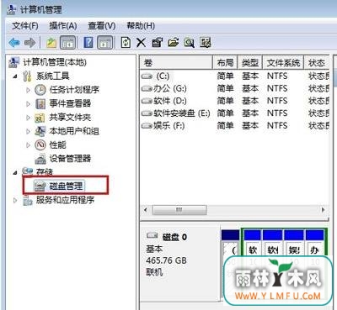Screen dimensions: 337x310
Task: Select the 软件安装盘 (E:) volume row
Action: [x=234, y=113]
